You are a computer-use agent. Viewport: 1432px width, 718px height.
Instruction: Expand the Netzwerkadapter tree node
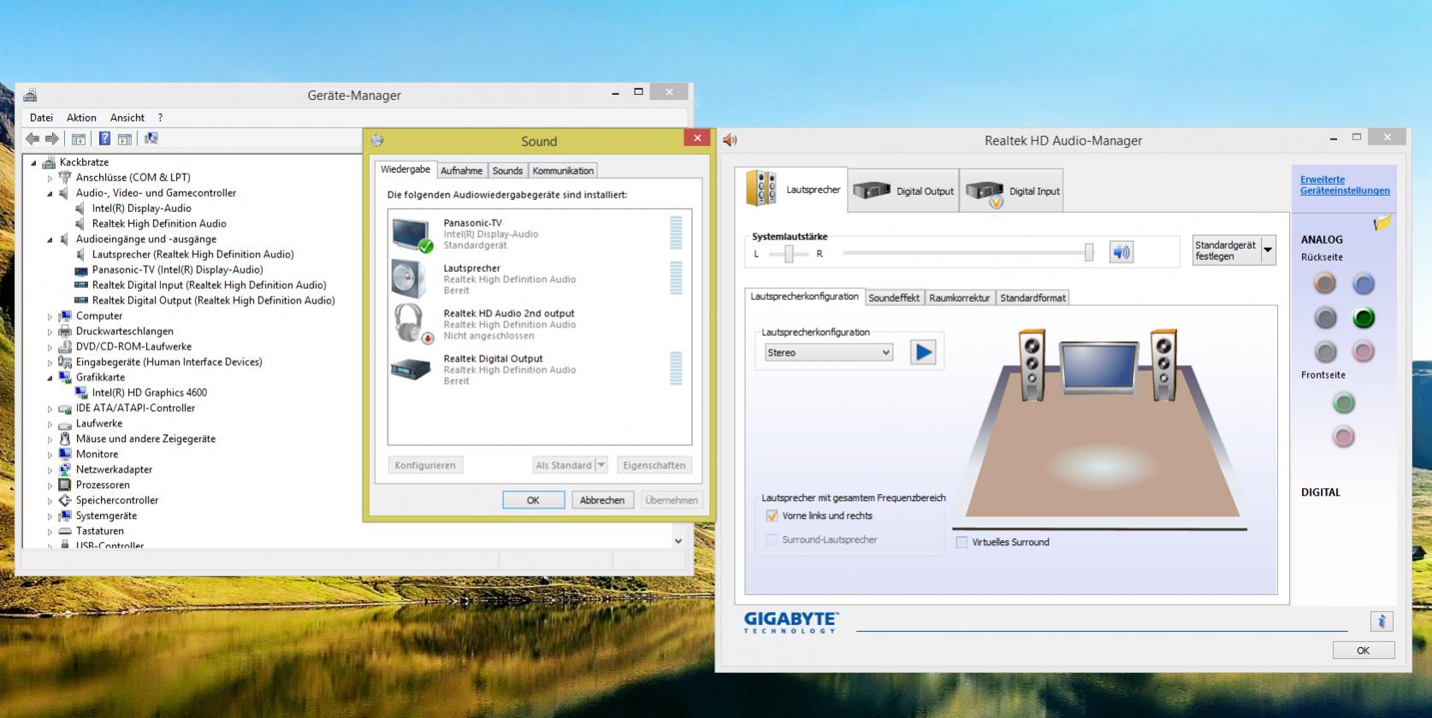pyautogui.click(x=50, y=470)
